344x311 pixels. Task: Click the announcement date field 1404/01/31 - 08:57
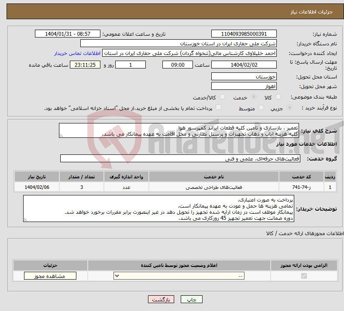point(68,34)
